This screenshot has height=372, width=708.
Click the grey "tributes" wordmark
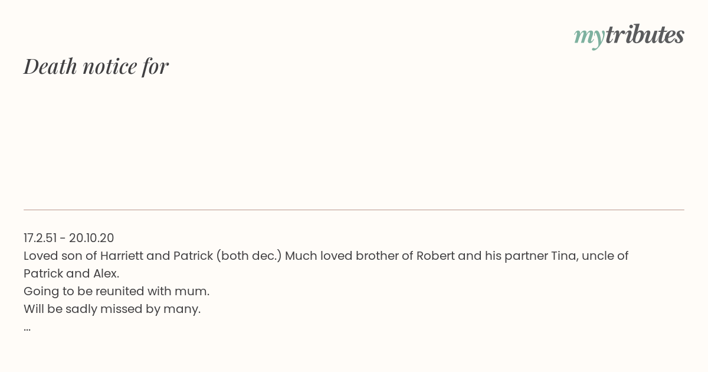tap(645, 35)
